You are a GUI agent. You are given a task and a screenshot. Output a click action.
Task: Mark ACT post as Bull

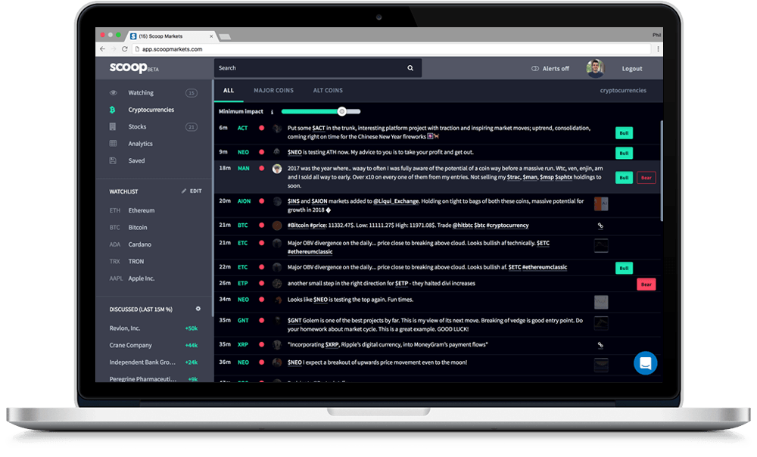(x=624, y=132)
